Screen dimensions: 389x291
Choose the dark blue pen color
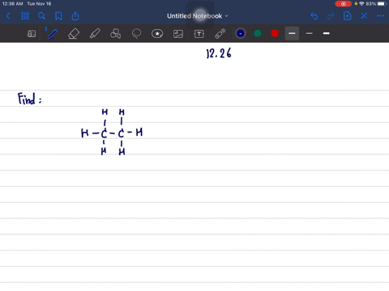coord(241,33)
